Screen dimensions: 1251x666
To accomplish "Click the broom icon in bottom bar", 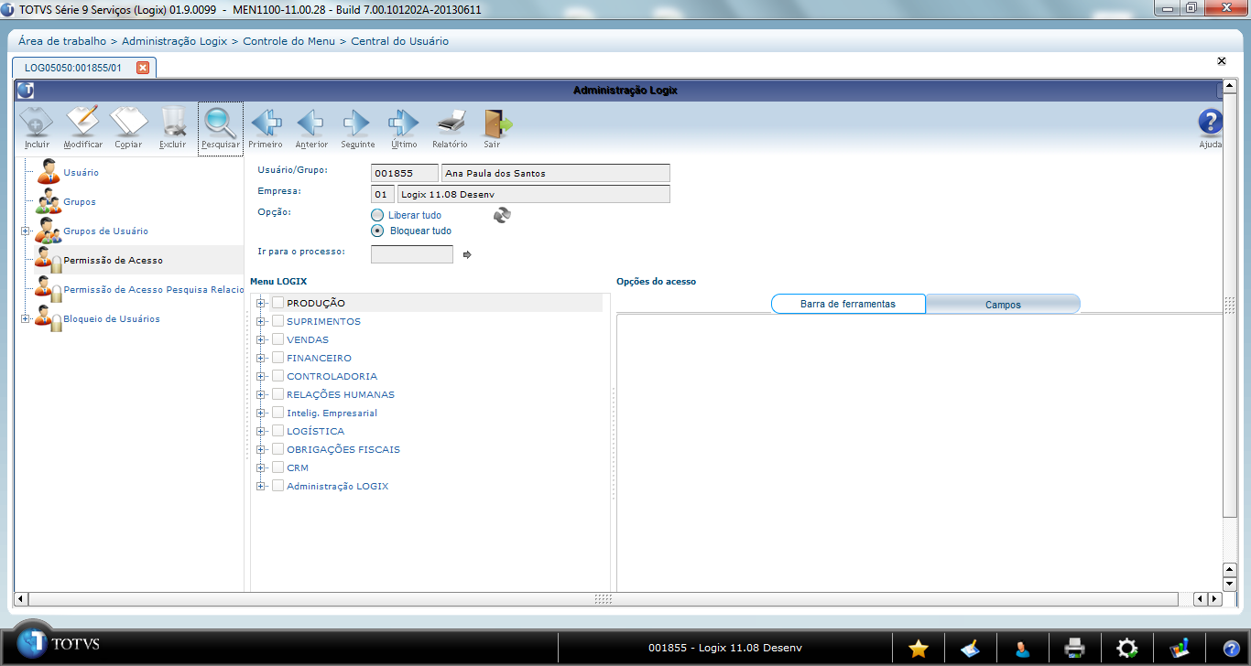I will point(970,648).
